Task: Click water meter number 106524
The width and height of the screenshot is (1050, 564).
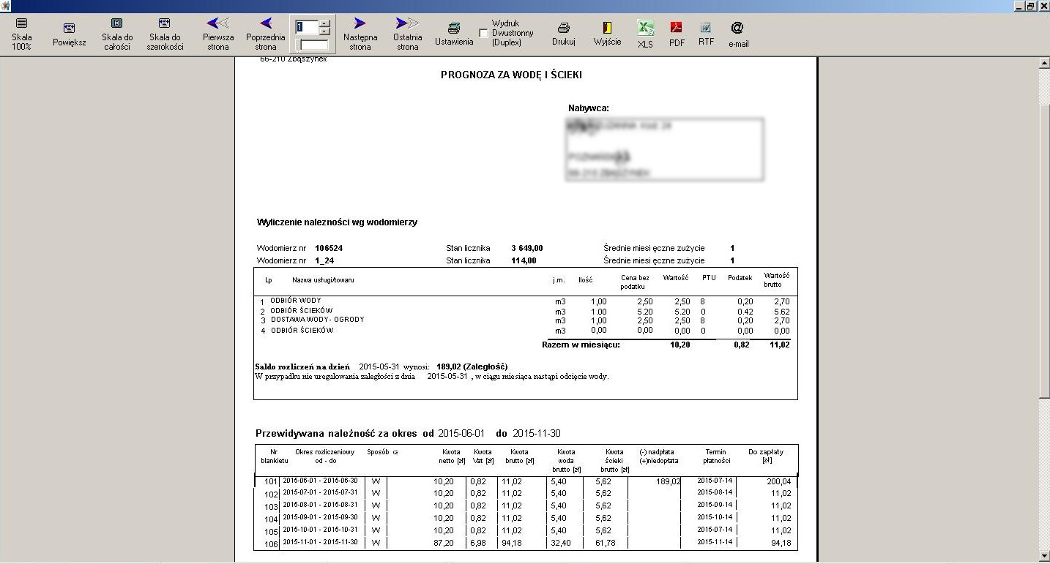Action: (329, 248)
